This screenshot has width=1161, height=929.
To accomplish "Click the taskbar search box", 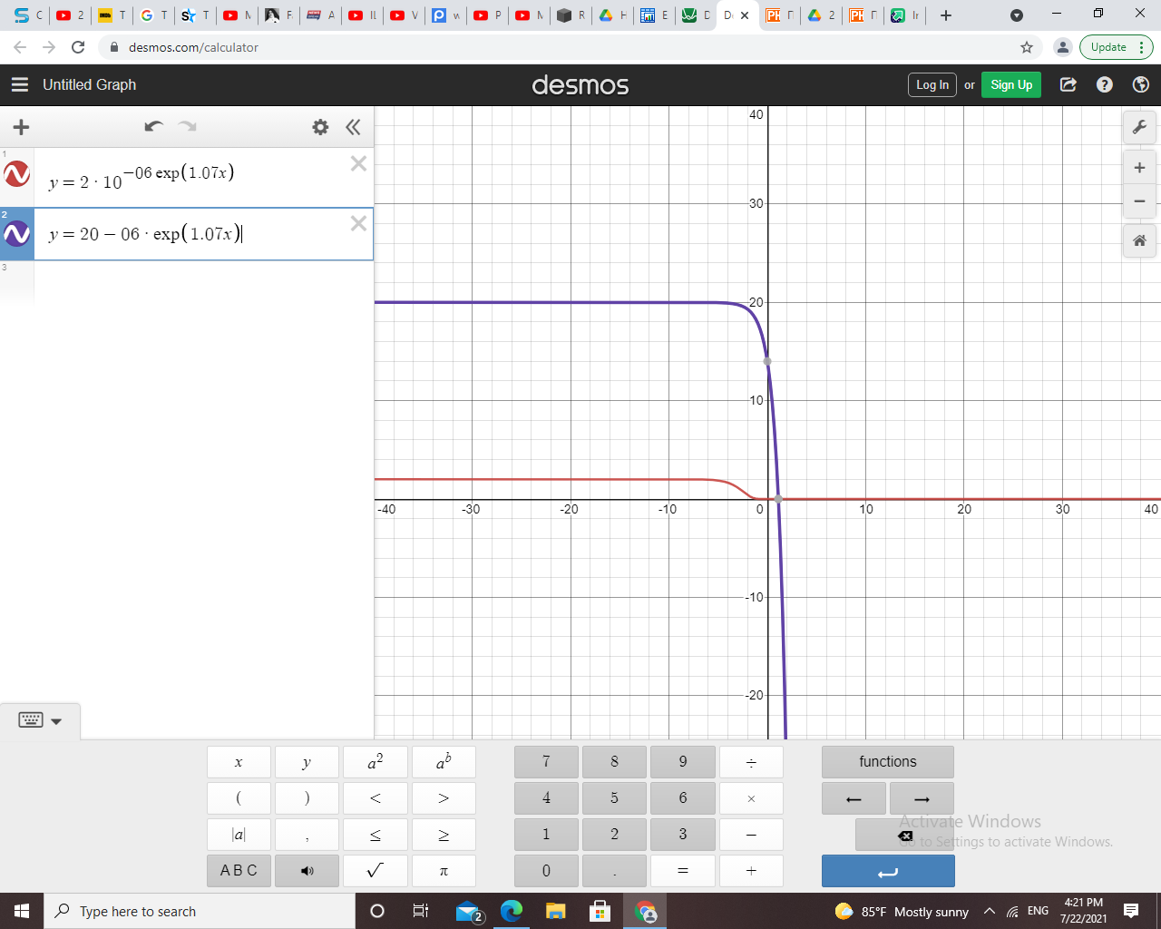I will (x=200, y=911).
